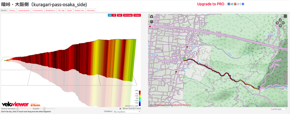Click the grey share counter icon
The width and height of the screenshot is (290, 114).
pos(238,4)
